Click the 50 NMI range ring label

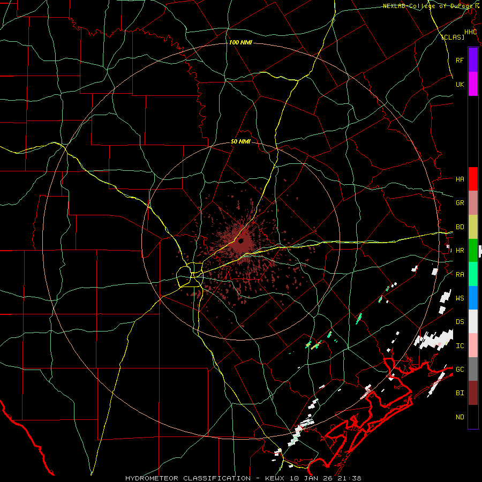tap(240, 141)
